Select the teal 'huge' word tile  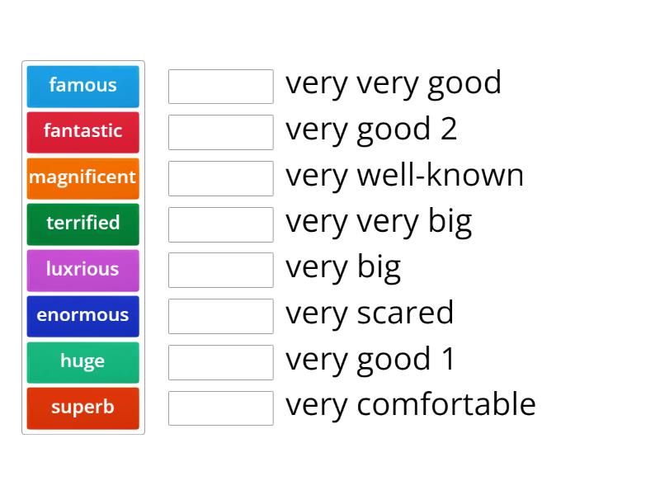(82, 361)
